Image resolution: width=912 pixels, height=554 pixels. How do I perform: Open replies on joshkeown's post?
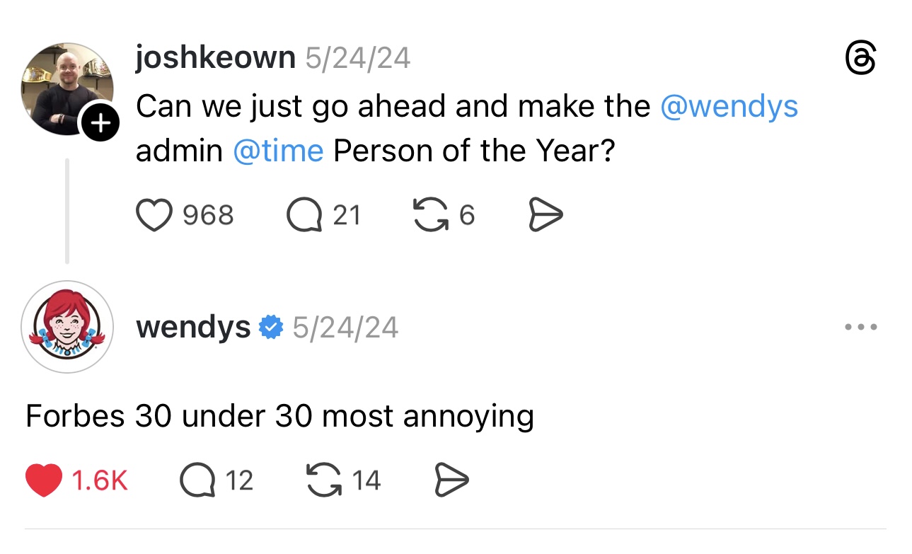pos(304,215)
